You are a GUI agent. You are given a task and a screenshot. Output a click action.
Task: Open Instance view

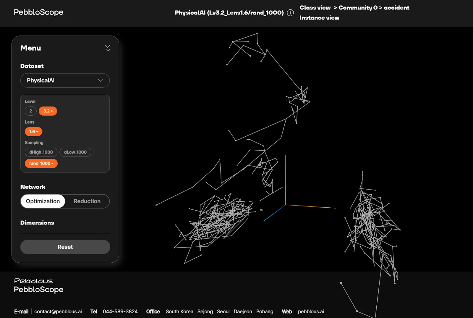point(319,18)
